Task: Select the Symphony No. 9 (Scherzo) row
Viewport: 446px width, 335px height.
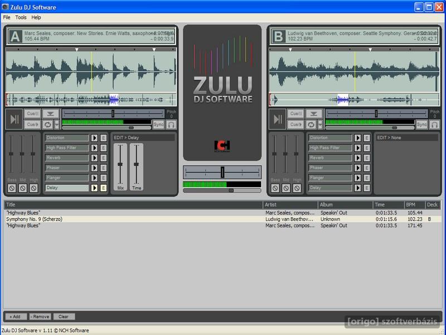Action: [x=223, y=219]
